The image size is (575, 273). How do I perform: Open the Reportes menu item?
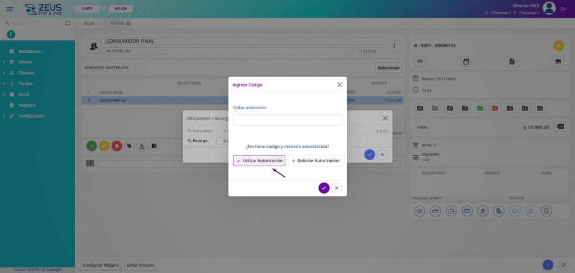pos(27,105)
